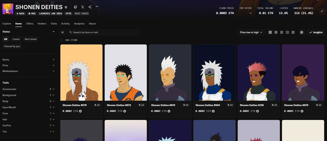Click rarity rank badge on Shonen Deities #984
This screenshot has width=327, height=141.
[x=230, y=105]
